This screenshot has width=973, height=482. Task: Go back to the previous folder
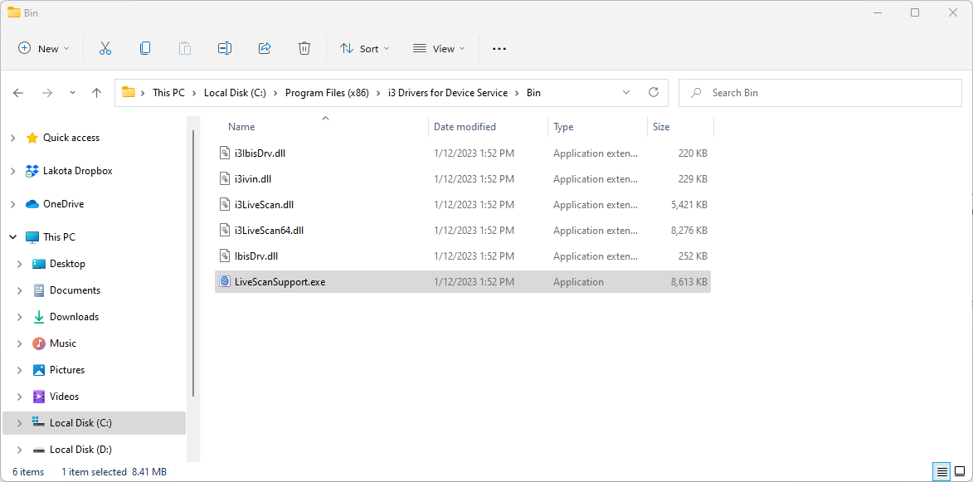tap(18, 92)
